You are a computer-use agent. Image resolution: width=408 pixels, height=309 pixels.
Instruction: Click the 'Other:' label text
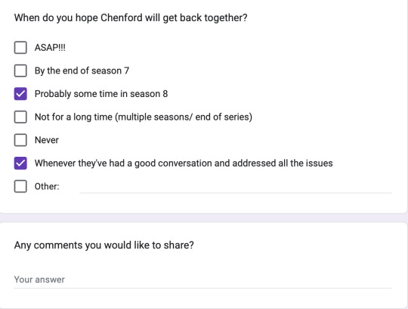pyautogui.click(x=47, y=186)
